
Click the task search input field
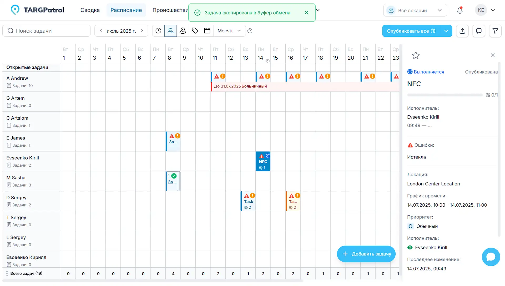[x=46, y=30]
